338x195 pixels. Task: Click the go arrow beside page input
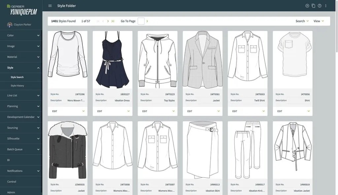tap(147, 21)
